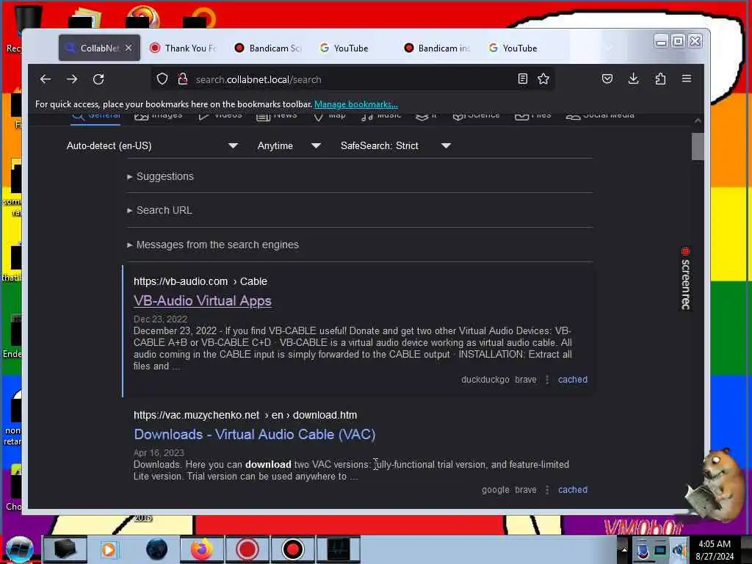Screen dimensions: 752x564
Task: Open the SafeSearch: Strict dropdown
Action: pyautogui.click(x=396, y=146)
